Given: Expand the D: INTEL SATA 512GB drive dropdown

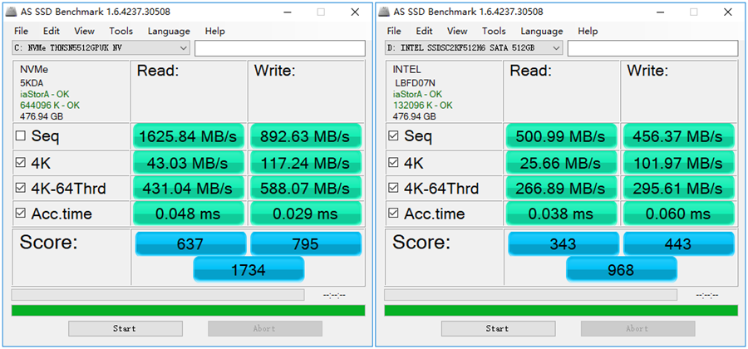Looking at the screenshot, I should (474, 48).
